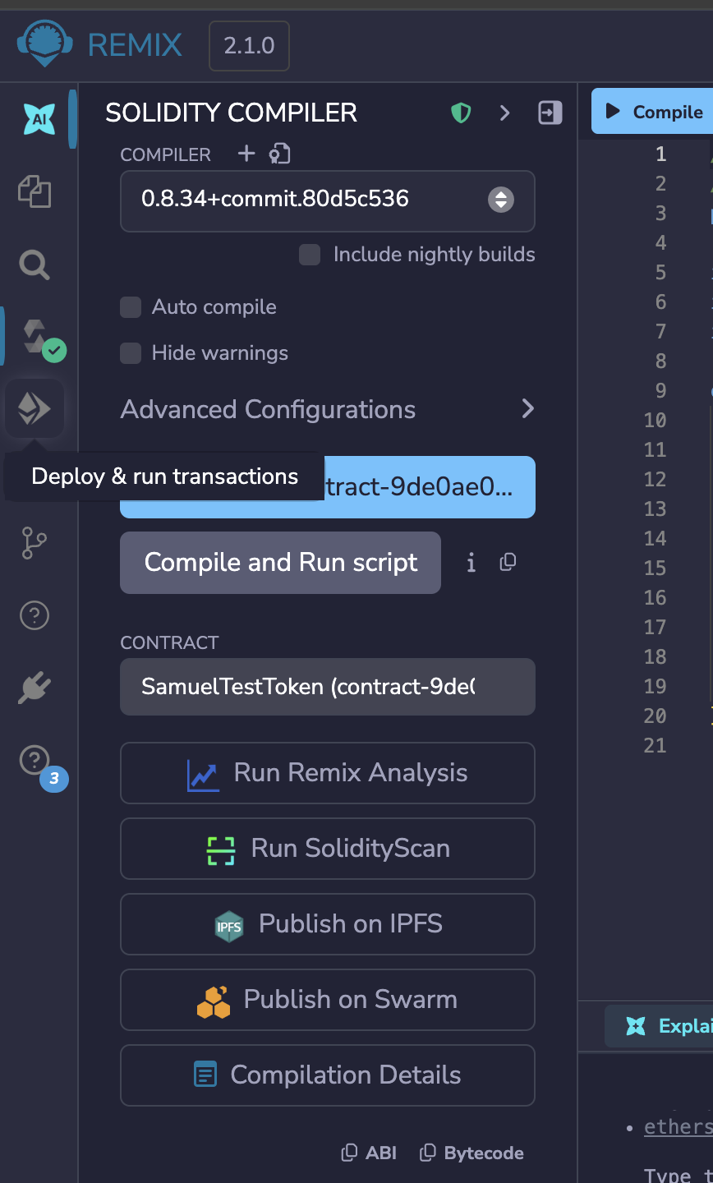Click the CONTRACT section label
This screenshot has width=713, height=1183.
170,642
